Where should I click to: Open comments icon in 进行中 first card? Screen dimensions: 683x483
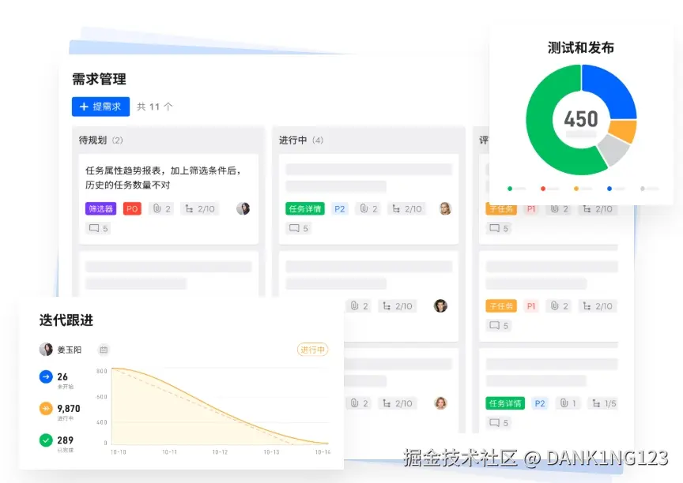[x=294, y=228]
